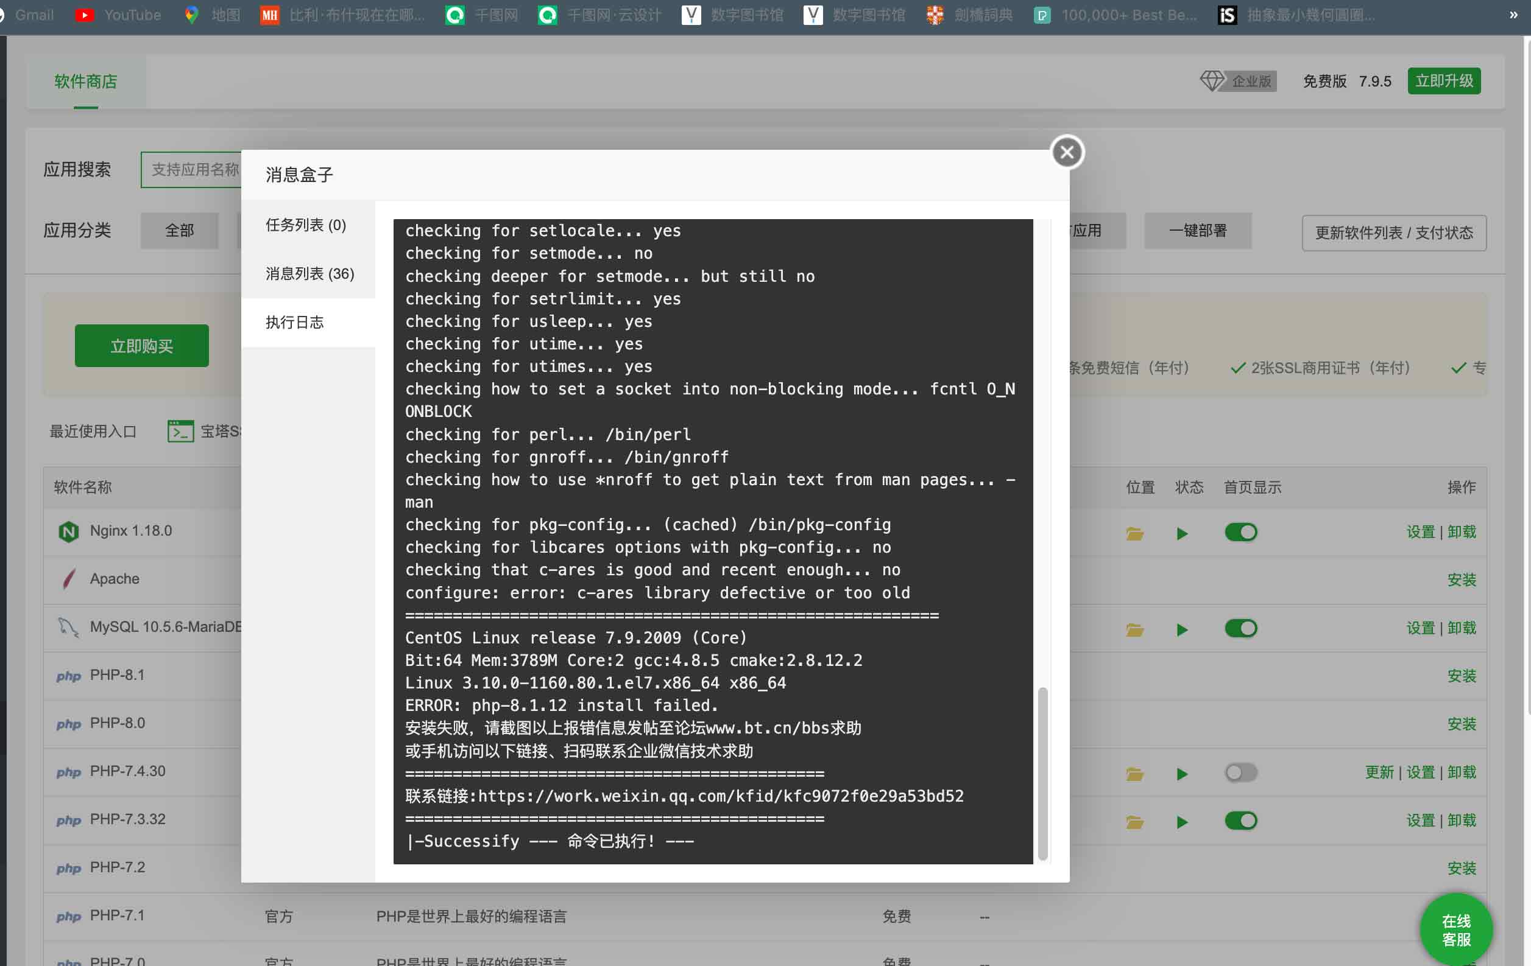The height and width of the screenshot is (966, 1531).
Task: Click MySQL 设置 link
Action: 1420,628
